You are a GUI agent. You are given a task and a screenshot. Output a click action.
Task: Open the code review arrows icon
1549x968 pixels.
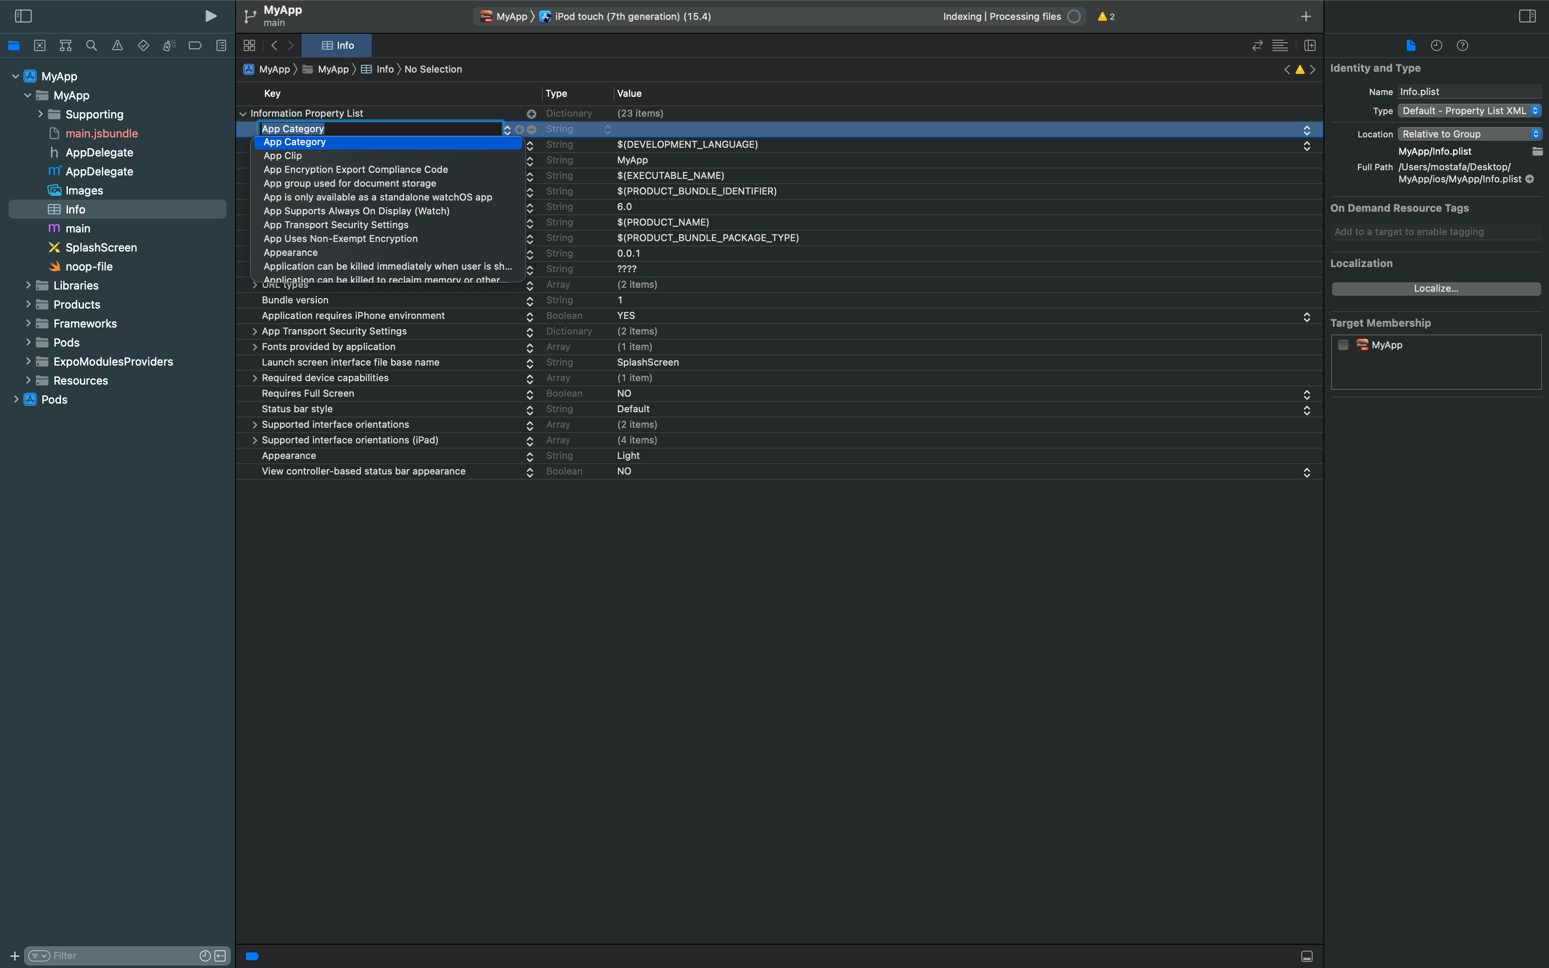pos(1257,45)
